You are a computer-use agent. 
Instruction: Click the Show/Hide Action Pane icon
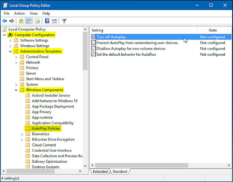54,21
